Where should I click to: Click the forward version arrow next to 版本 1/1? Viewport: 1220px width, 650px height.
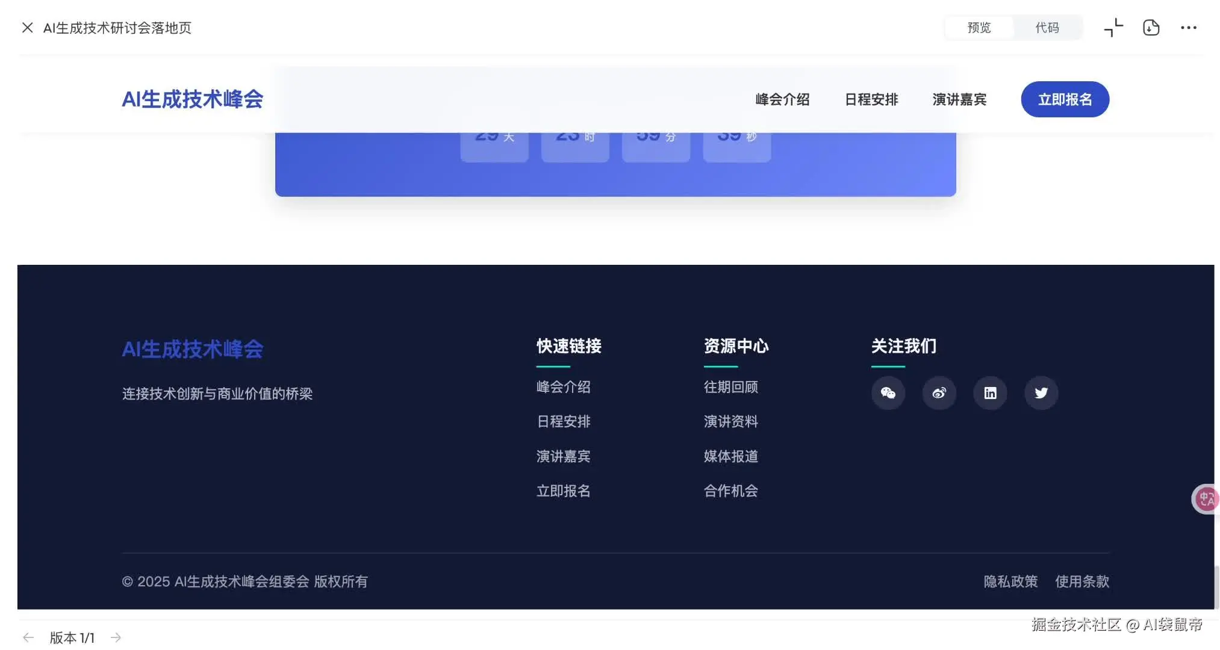pos(116,637)
